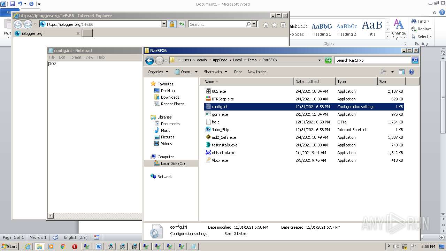Click the Start button
Viewport: 446px width, 251px height.
point(10,246)
